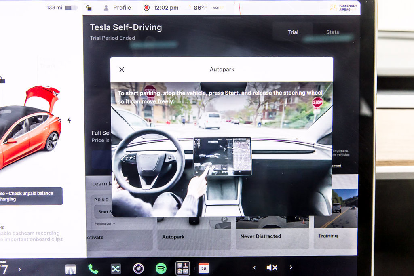Viewport: 414px width, 276px height.
Task: Tap the battery level icon
Action: (70, 8)
